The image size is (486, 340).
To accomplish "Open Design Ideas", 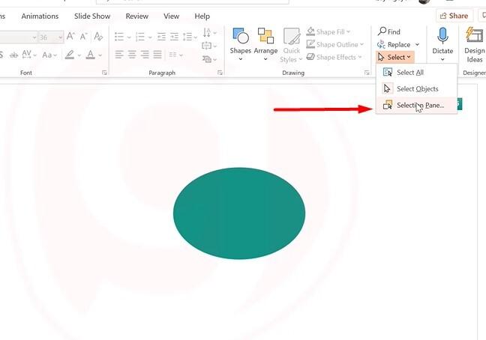I will (x=474, y=45).
